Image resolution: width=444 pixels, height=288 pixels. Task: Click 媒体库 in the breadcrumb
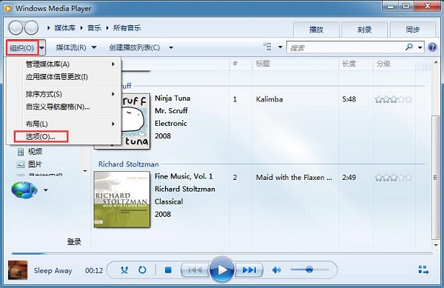click(65, 27)
